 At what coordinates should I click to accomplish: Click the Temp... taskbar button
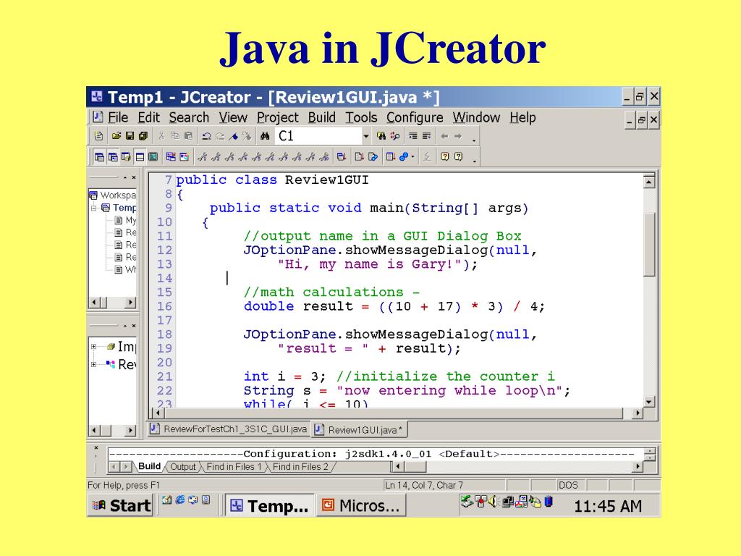[x=269, y=506]
